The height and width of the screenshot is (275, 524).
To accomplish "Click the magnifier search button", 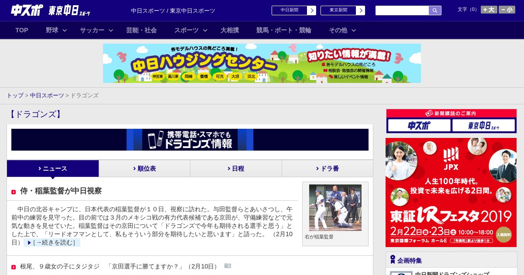I will (435, 10).
